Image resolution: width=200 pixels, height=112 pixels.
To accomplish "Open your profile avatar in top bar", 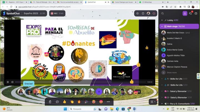I will point(148,13).
